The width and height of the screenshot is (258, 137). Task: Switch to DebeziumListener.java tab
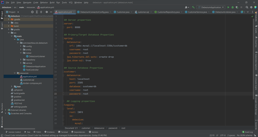point(225,12)
